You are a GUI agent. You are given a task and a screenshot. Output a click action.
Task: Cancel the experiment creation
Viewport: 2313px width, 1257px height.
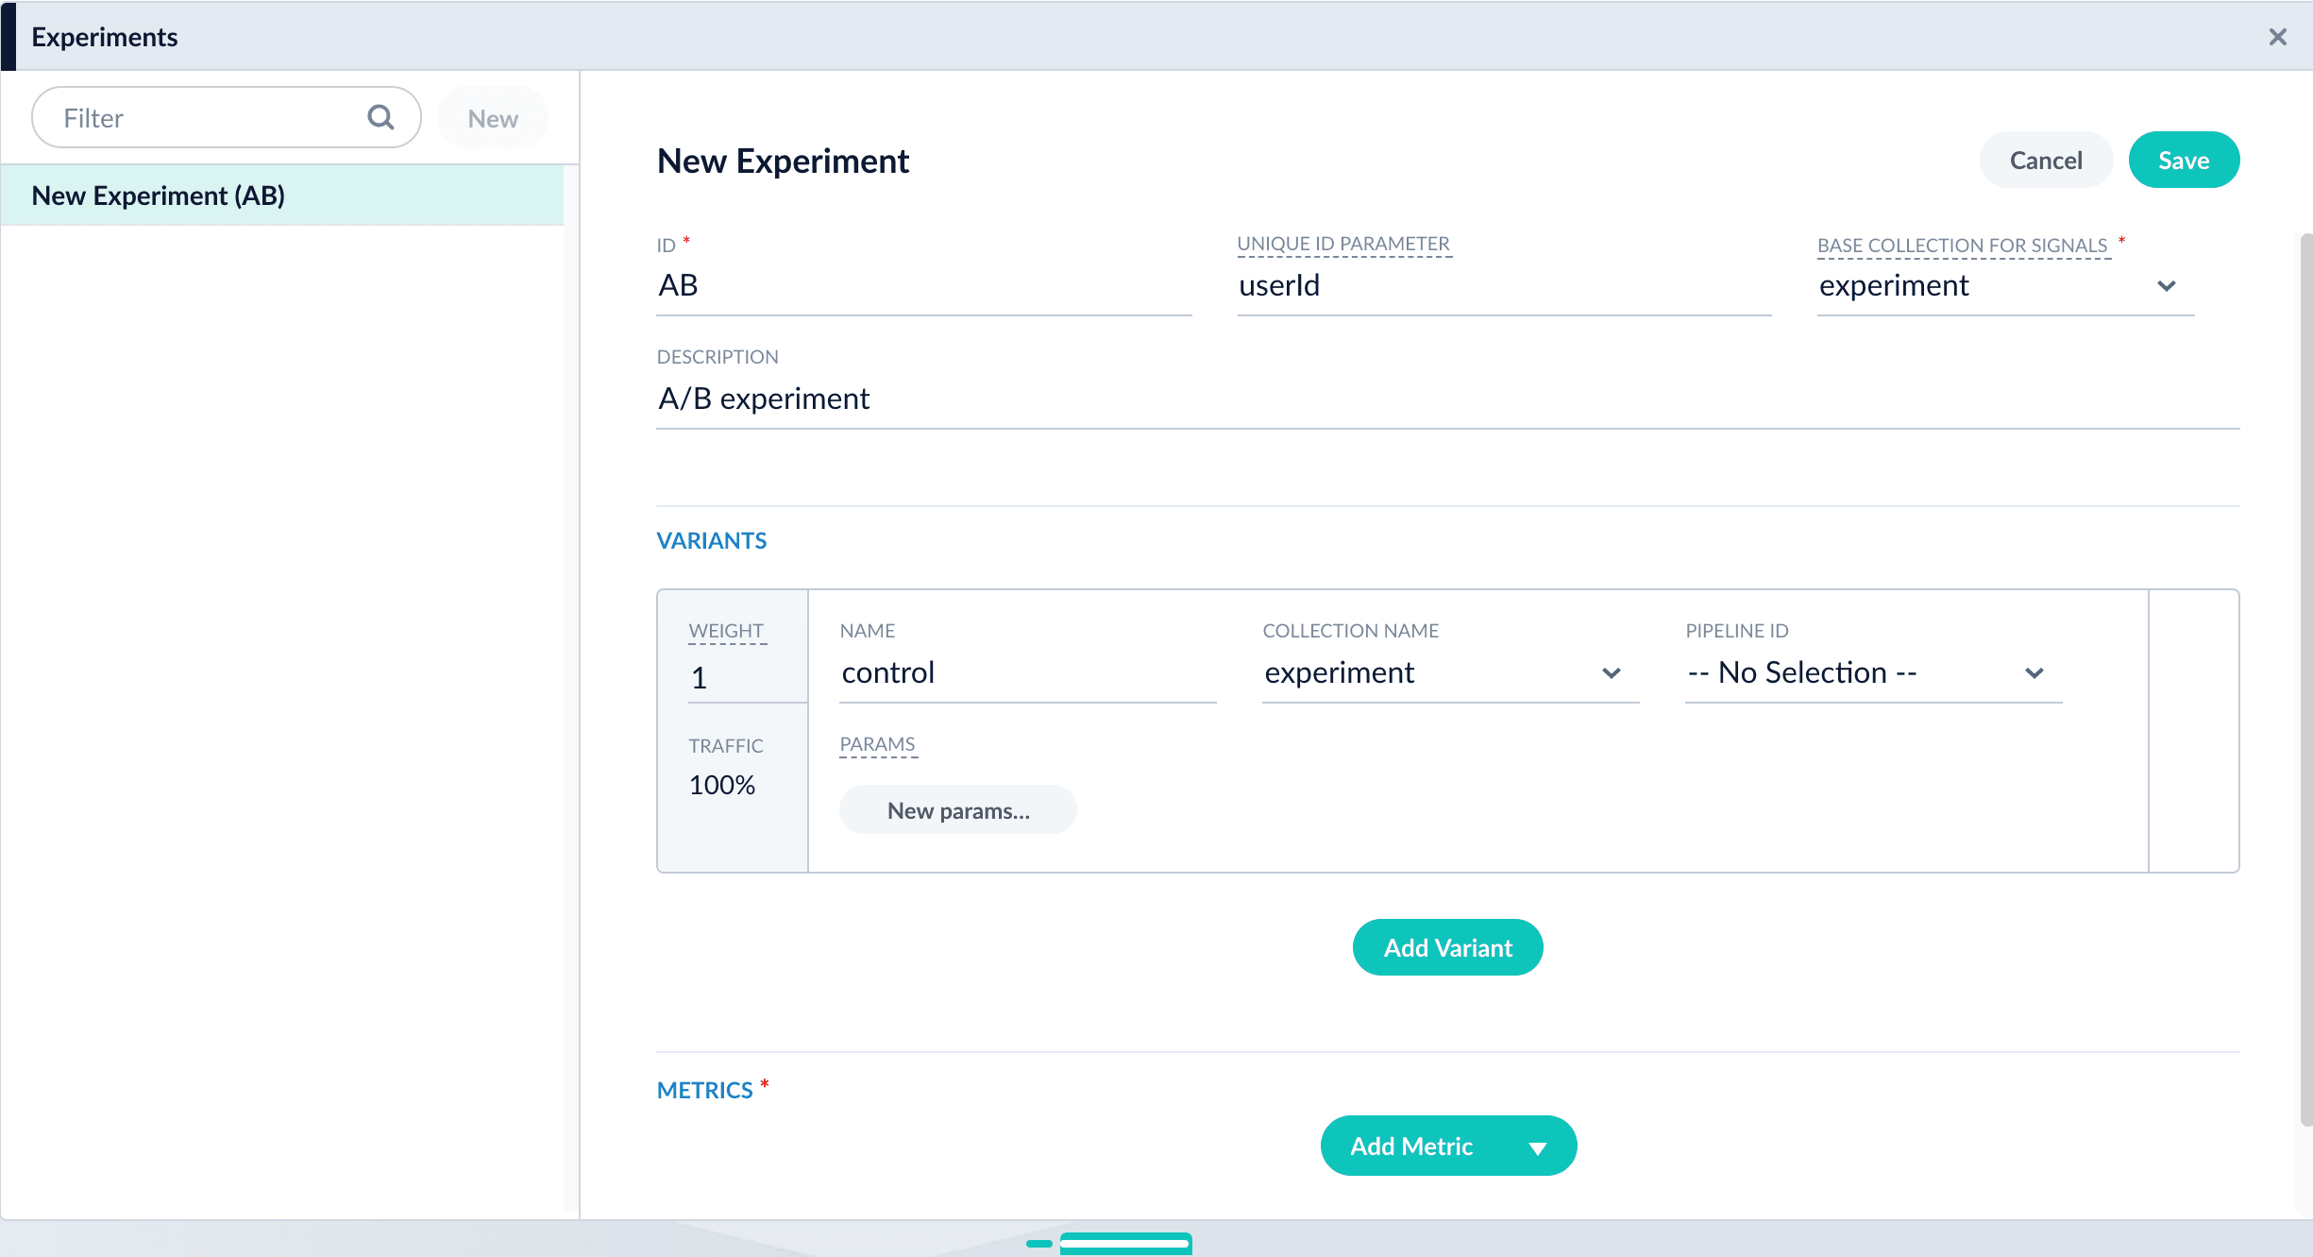tap(2045, 161)
